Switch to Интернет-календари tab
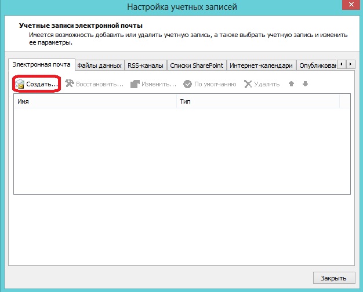The height and width of the screenshot is (292, 363). (x=262, y=65)
